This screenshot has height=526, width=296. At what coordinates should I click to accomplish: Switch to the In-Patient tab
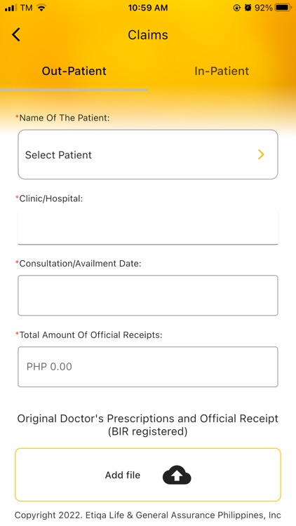222,71
